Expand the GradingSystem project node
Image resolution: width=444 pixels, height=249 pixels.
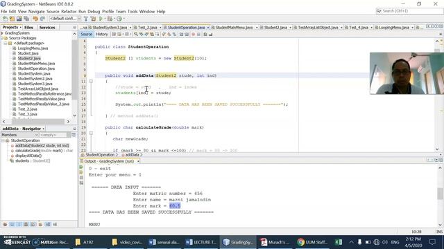(2, 33)
